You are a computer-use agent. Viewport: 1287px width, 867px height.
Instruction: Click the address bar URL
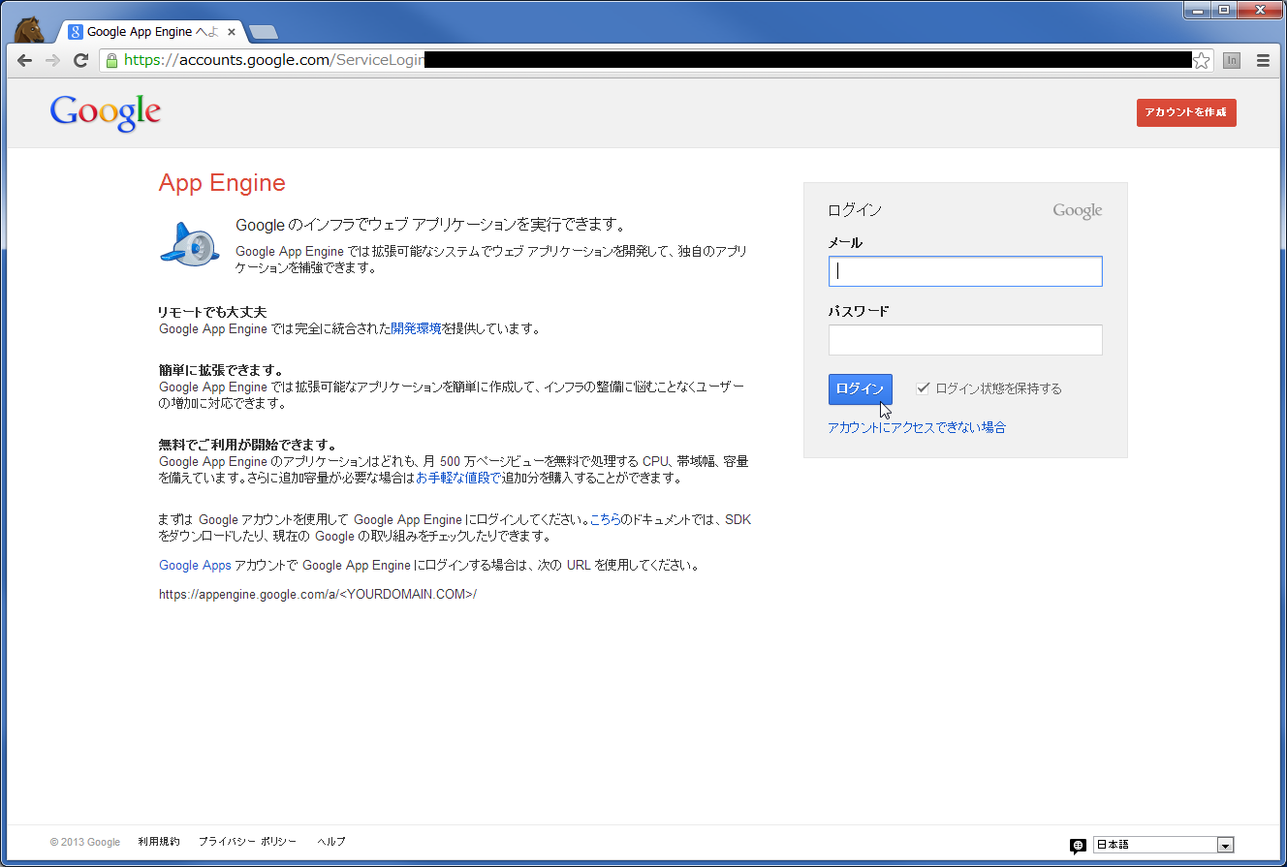[657, 60]
